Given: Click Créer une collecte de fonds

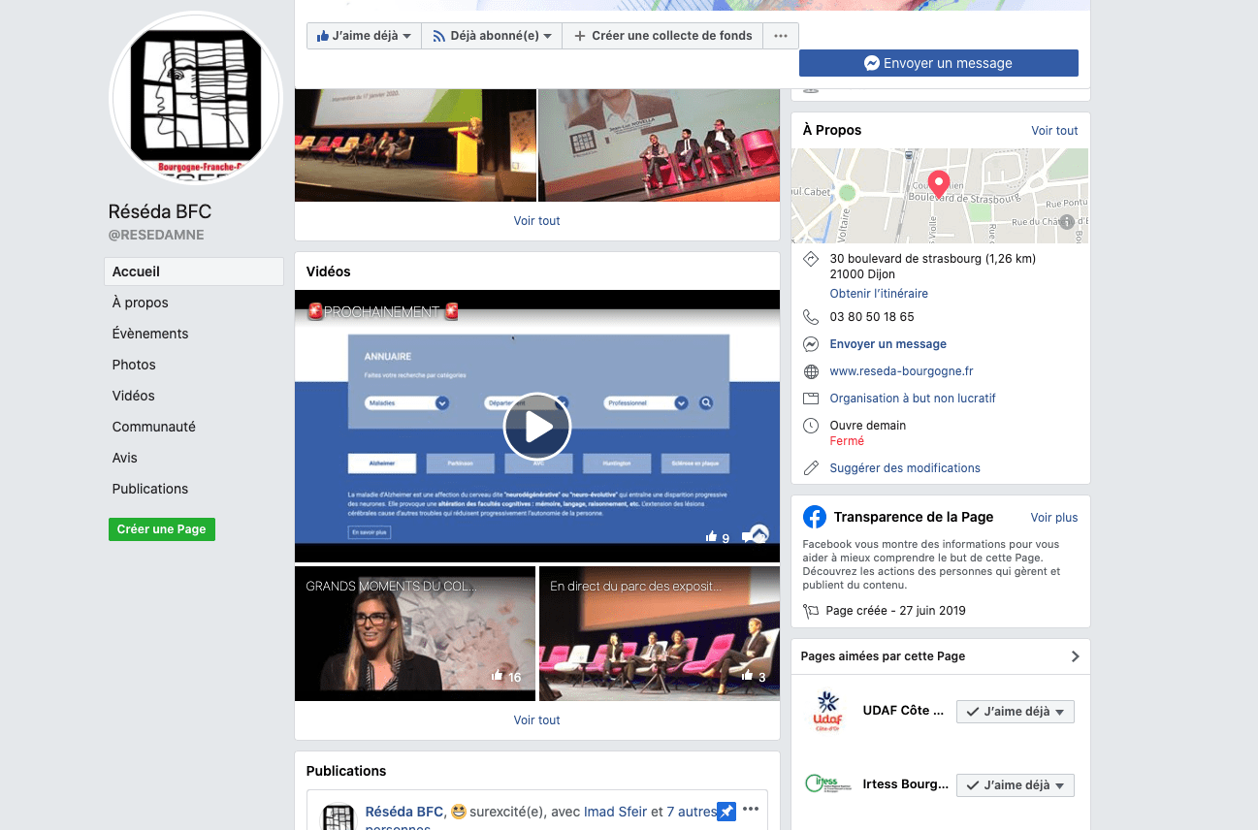Looking at the screenshot, I should coord(662,36).
